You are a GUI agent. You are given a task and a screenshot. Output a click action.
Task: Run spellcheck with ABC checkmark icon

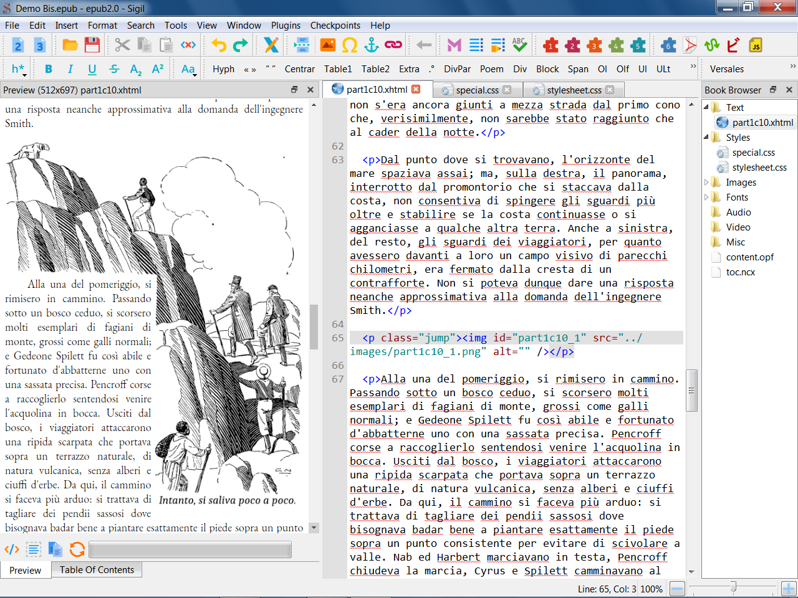(x=519, y=45)
